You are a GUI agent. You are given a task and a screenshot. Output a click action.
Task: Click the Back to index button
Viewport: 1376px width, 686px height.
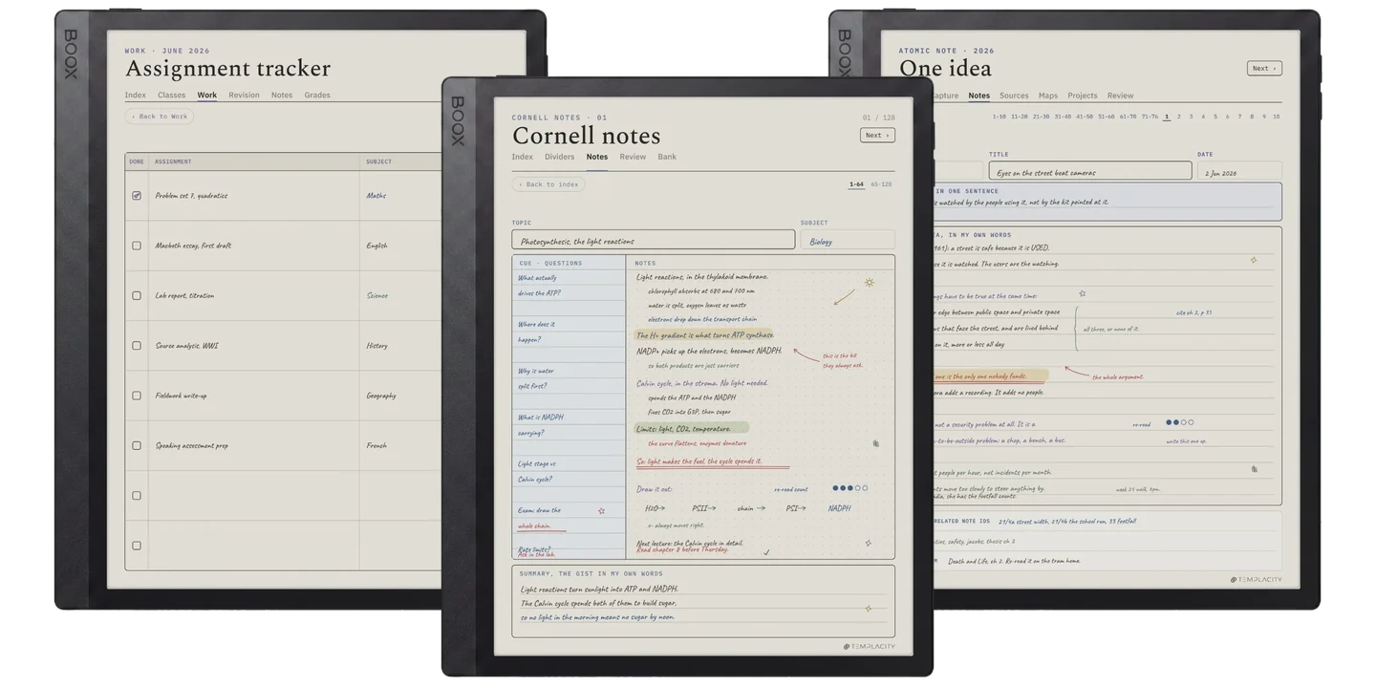(548, 184)
